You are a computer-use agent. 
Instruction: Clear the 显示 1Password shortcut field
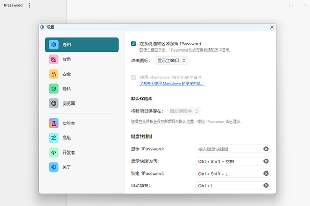266,149
